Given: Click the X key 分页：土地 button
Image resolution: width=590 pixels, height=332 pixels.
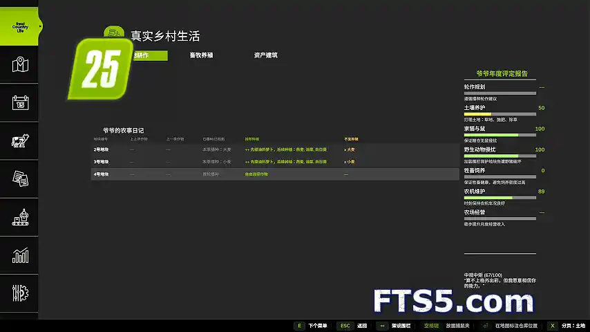Looking at the screenshot, I should click(x=566, y=326).
